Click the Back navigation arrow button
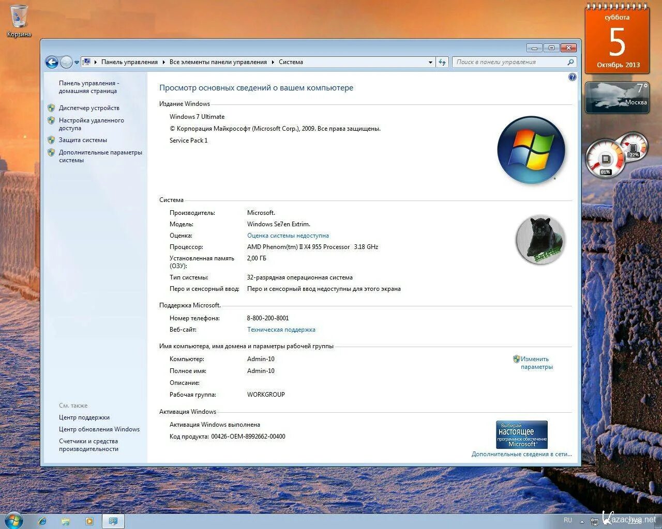The height and width of the screenshot is (529, 662). click(x=52, y=63)
